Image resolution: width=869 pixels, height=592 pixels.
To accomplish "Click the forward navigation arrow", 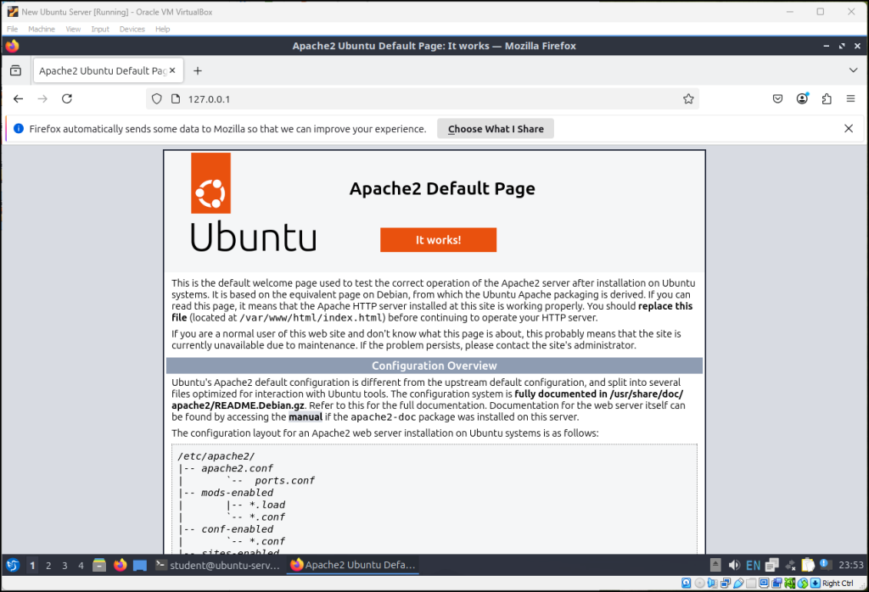I will point(42,98).
